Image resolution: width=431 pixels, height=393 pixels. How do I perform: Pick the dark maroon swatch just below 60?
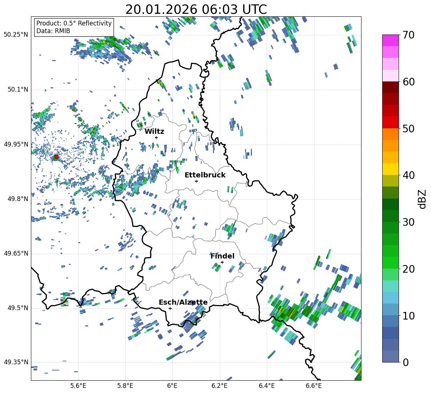coord(391,87)
